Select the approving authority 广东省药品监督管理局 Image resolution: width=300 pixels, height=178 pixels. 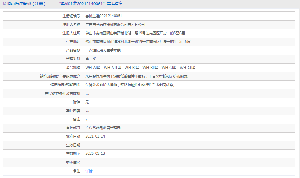click(103, 128)
